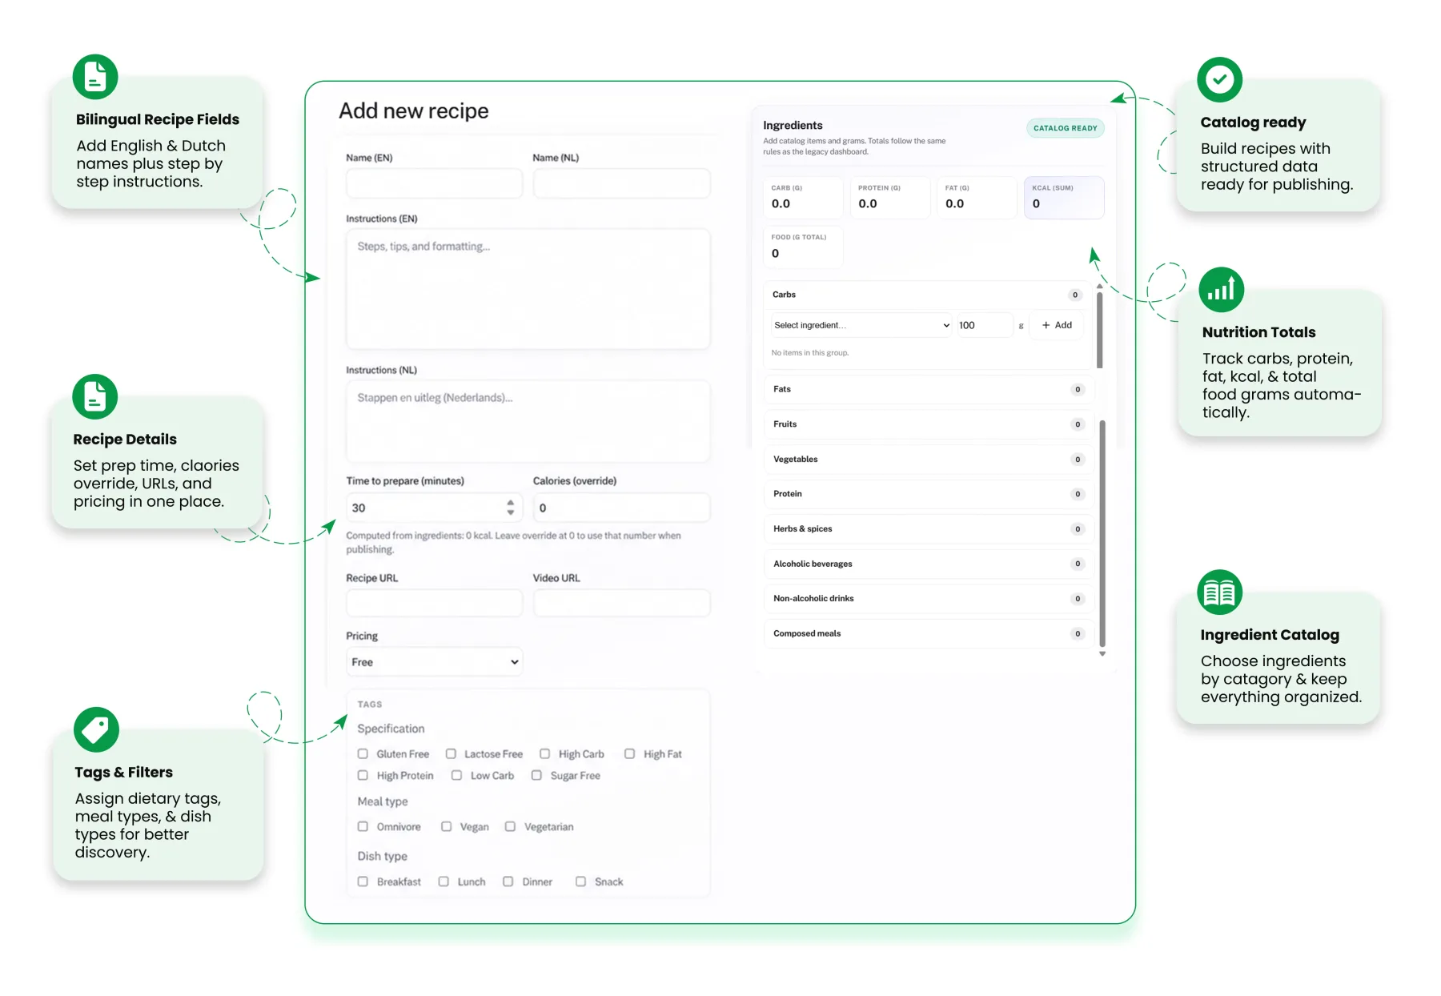
Task: Click the Catalog ready checkmark icon
Action: [x=1219, y=79]
